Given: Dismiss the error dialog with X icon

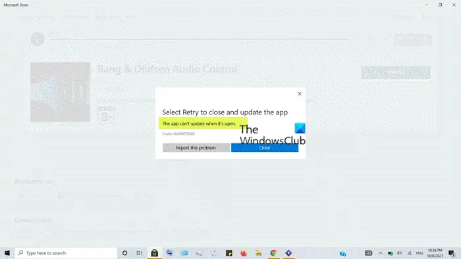Looking at the screenshot, I should pos(299,94).
